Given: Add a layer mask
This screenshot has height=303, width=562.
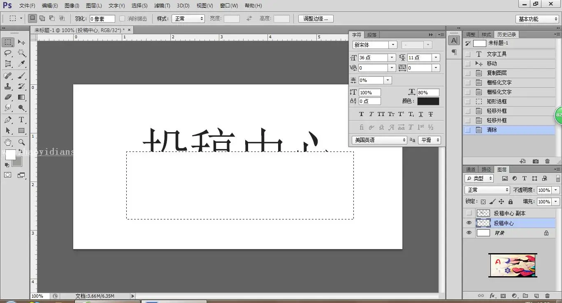Looking at the screenshot, I should click(503, 296).
